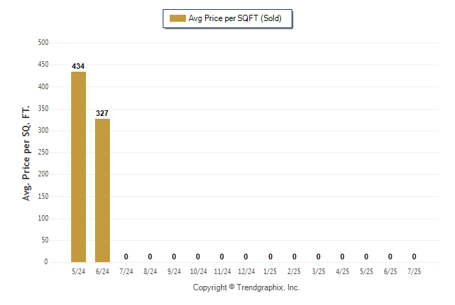Click the 6/24 x-axis label
The image size is (455, 305).
102,271
